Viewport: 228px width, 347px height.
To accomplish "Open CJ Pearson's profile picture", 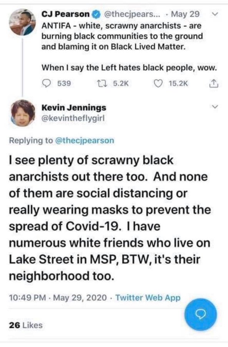I will pos(22,22).
